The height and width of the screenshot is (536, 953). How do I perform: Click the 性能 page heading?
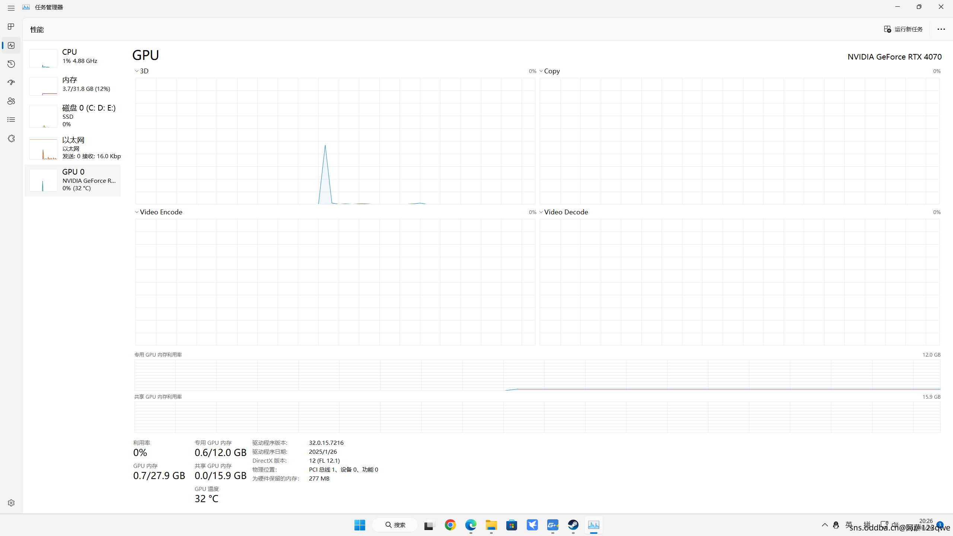pyautogui.click(x=37, y=29)
